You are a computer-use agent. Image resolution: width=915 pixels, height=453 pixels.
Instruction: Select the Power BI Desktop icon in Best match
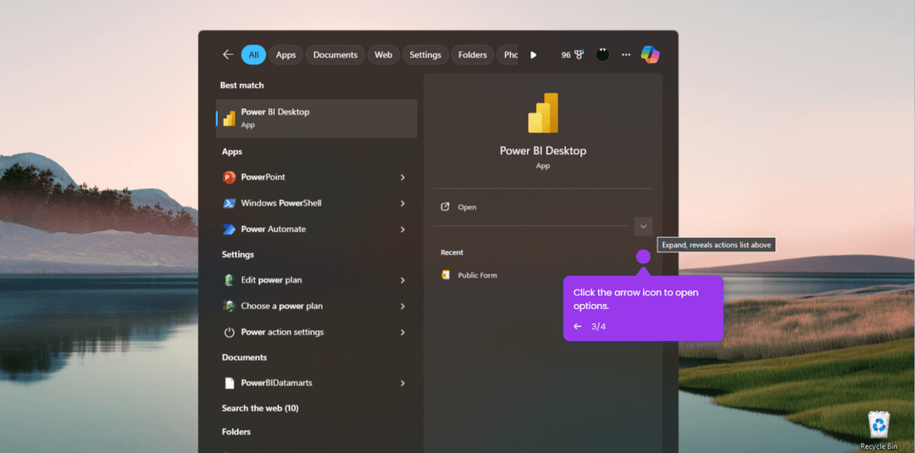230,119
